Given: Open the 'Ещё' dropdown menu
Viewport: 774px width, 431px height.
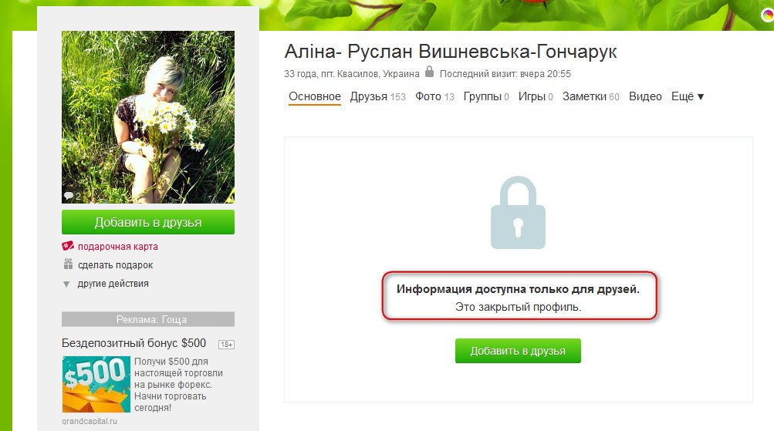Looking at the screenshot, I should 687,96.
